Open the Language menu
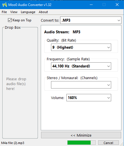This screenshot has height=146, width=124. (x=28, y=12)
